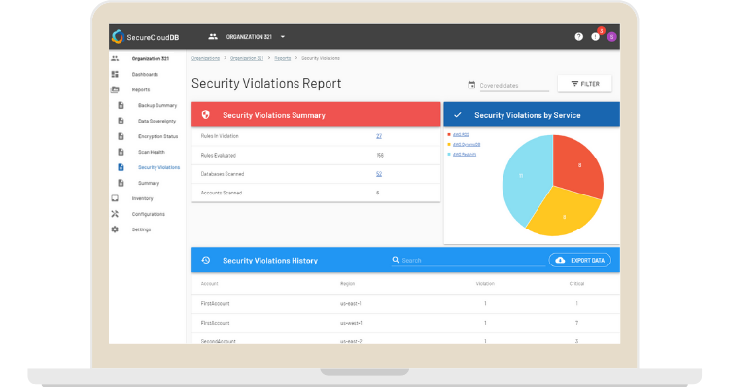Click the SecureCloudDB logo
Screen dimensions: 729x387
point(146,37)
